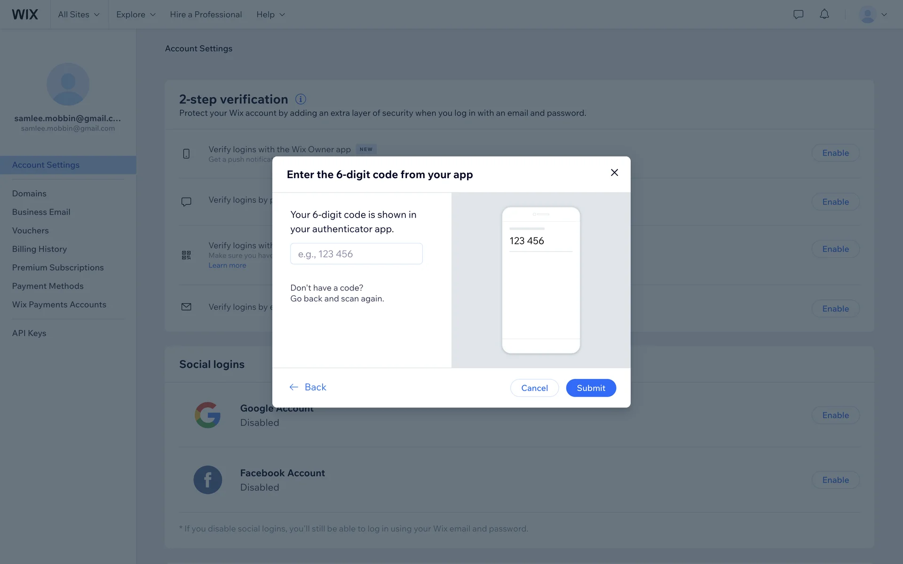Click the sidebar profile avatar picture

(x=68, y=84)
